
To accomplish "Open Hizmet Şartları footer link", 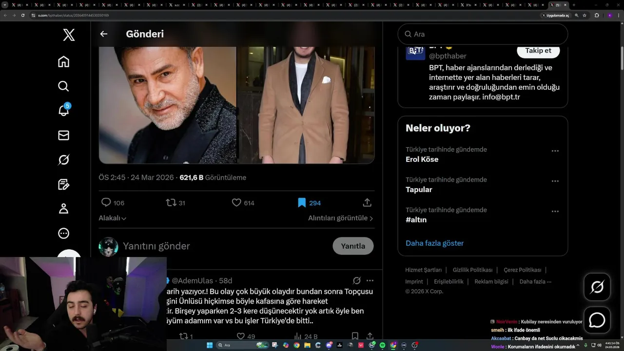I will [423, 270].
